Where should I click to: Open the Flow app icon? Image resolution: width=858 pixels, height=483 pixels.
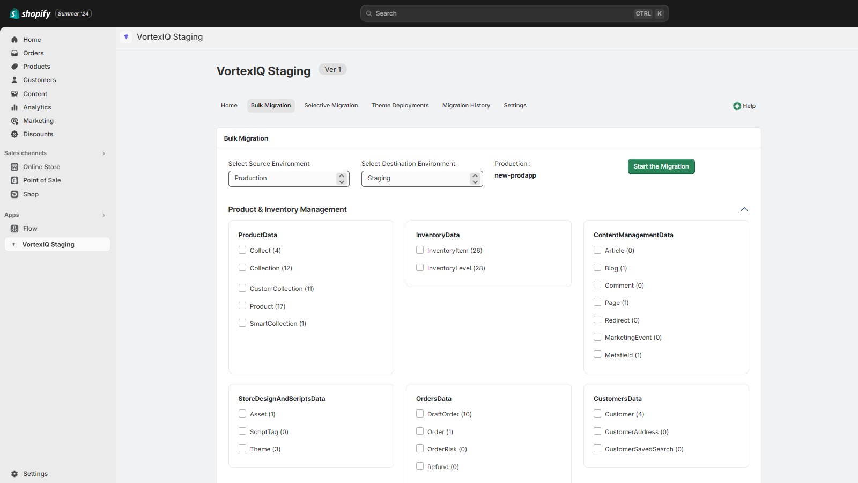click(14, 229)
